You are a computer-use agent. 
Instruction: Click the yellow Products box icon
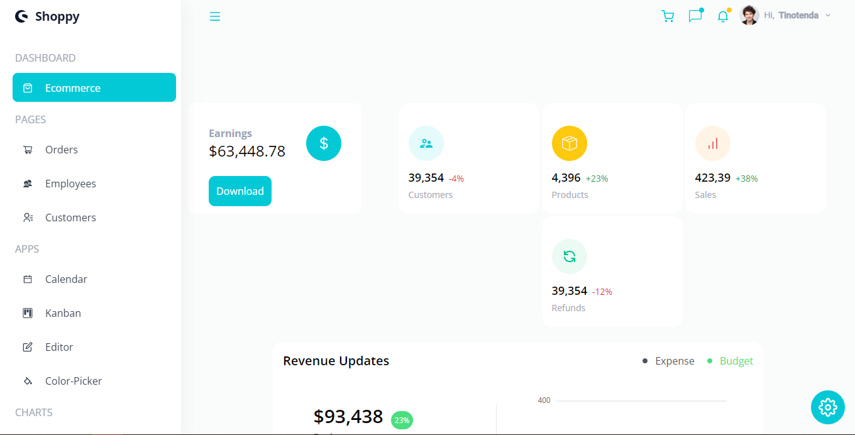[x=569, y=143]
